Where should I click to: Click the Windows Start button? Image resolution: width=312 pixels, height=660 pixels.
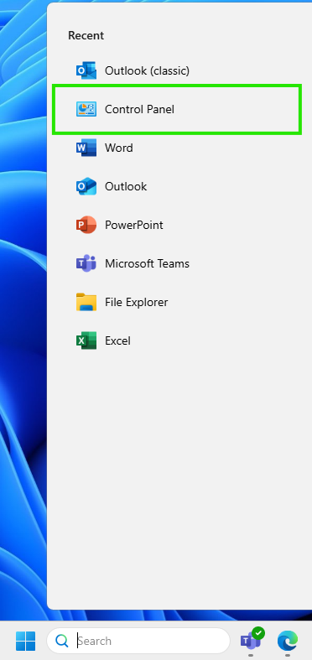coord(26,641)
